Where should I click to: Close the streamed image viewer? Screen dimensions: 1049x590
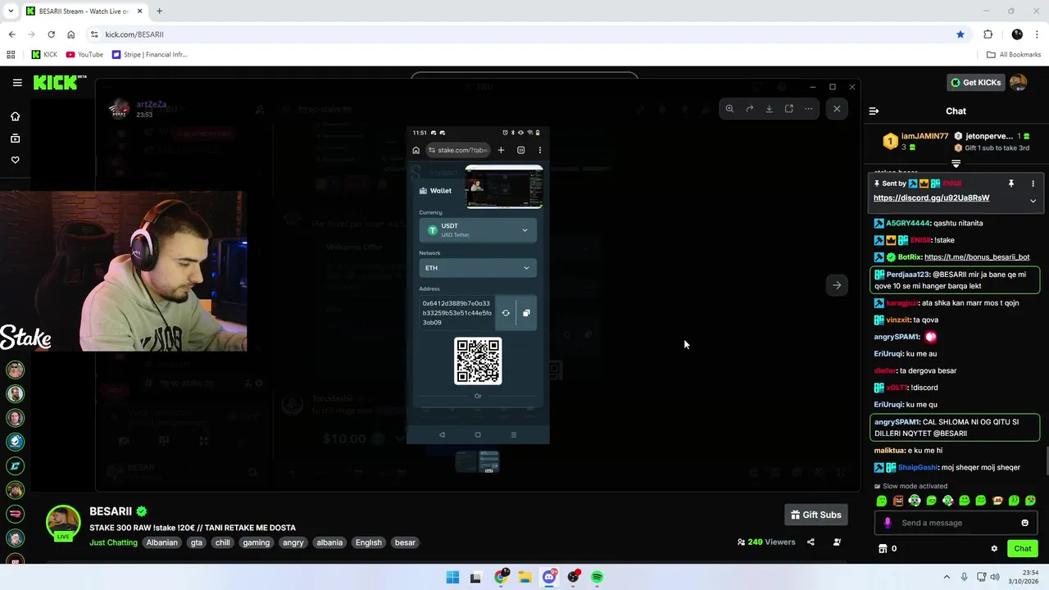click(x=837, y=109)
